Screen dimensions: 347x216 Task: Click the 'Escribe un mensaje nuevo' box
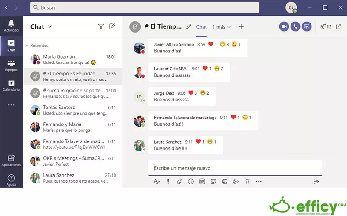click(235, 168)
